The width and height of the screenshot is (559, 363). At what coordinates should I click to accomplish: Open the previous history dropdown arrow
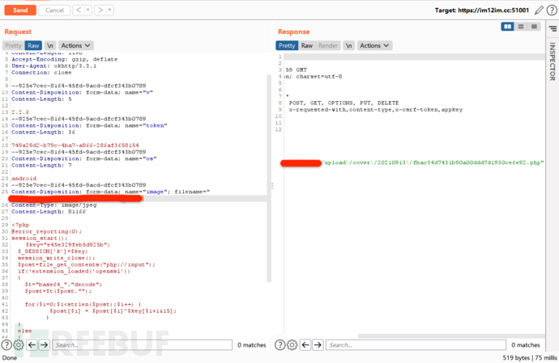[88, 11]
